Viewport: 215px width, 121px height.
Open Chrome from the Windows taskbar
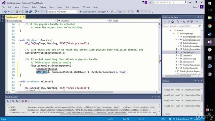(210, 26)
